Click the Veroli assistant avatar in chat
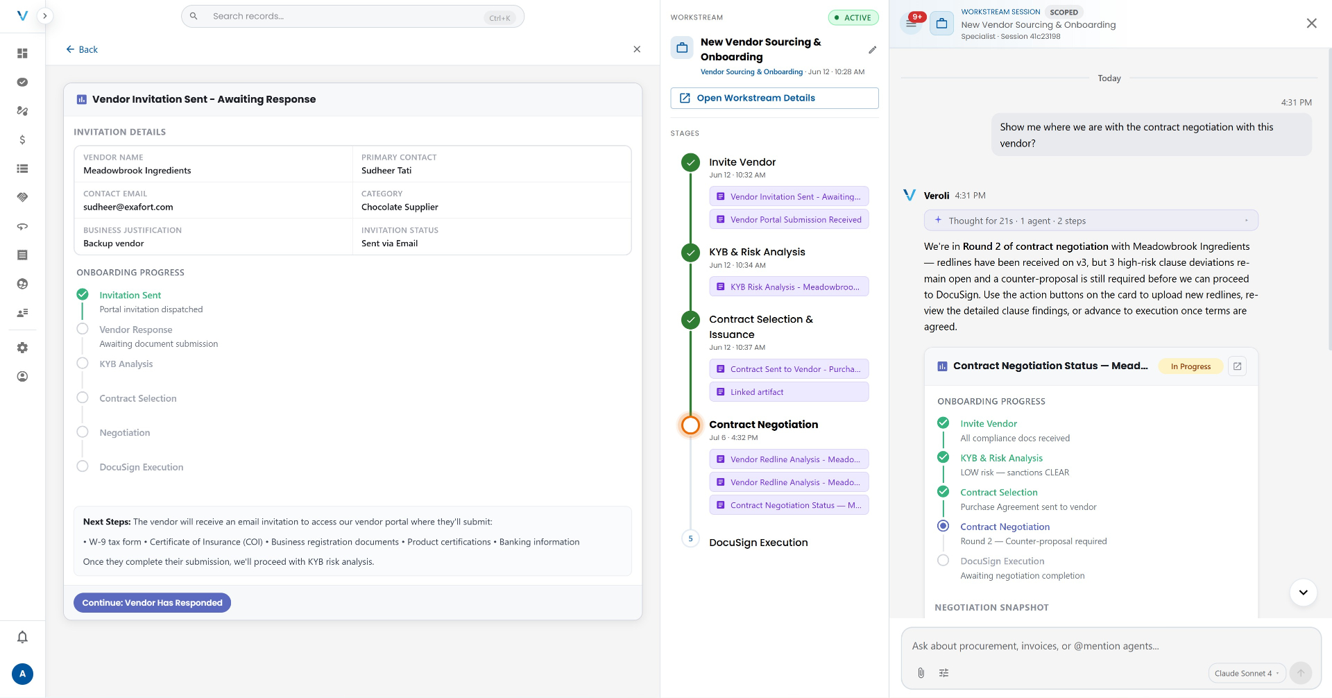 tap(910, 195)
